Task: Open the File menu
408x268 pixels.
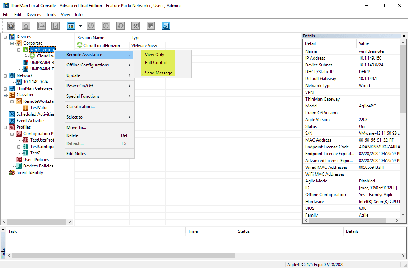Action: (6, 15)
